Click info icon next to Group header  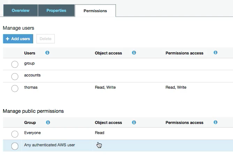[x=48, y=122]
